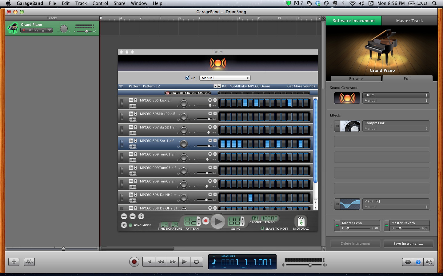Screen dimensions: 443x276
Task: Click the add new track plus button
Action: coord(14,262)
